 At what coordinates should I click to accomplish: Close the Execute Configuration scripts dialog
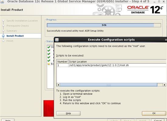166,40
